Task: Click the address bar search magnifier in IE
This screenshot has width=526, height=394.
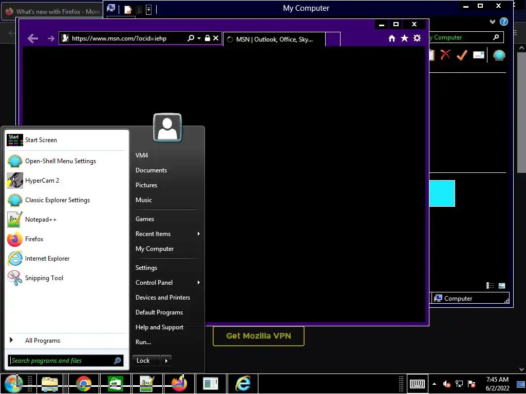Action: (191, 38)
